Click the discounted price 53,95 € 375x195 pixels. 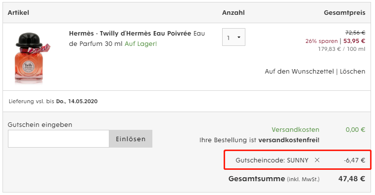354,41
